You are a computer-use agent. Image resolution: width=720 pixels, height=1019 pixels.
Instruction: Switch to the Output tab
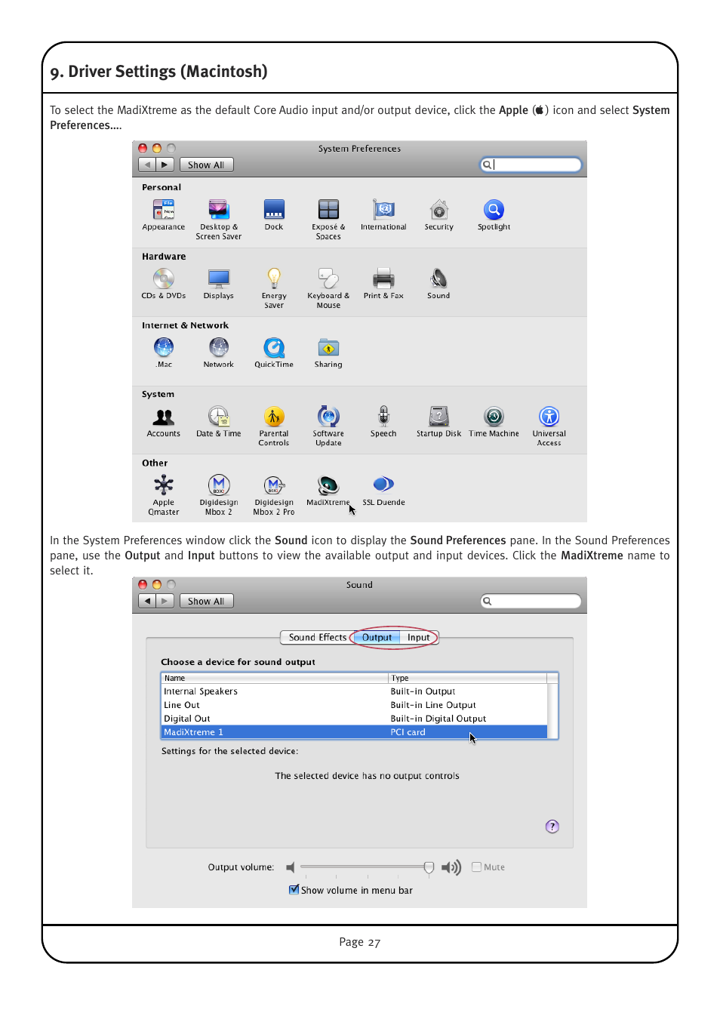(x=377, y=637)
